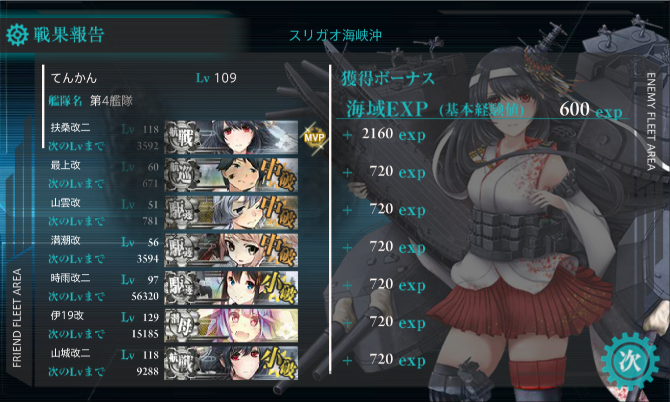Image resolution: width=670 pixels, height=402 pixels.
Task: Click the スリガオ海峡沖 map title
Action: [335, 35]
